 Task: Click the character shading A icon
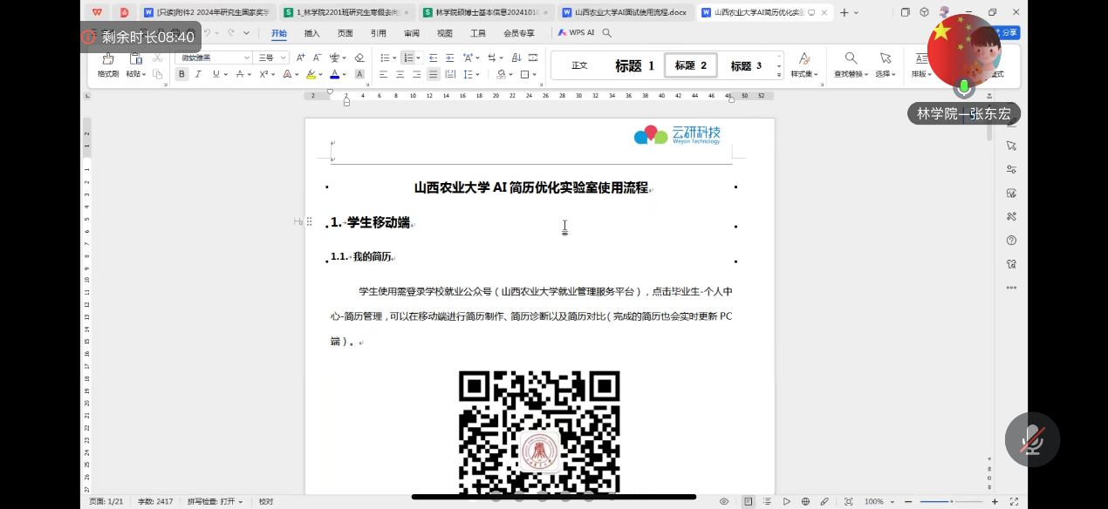coord(358,74)
